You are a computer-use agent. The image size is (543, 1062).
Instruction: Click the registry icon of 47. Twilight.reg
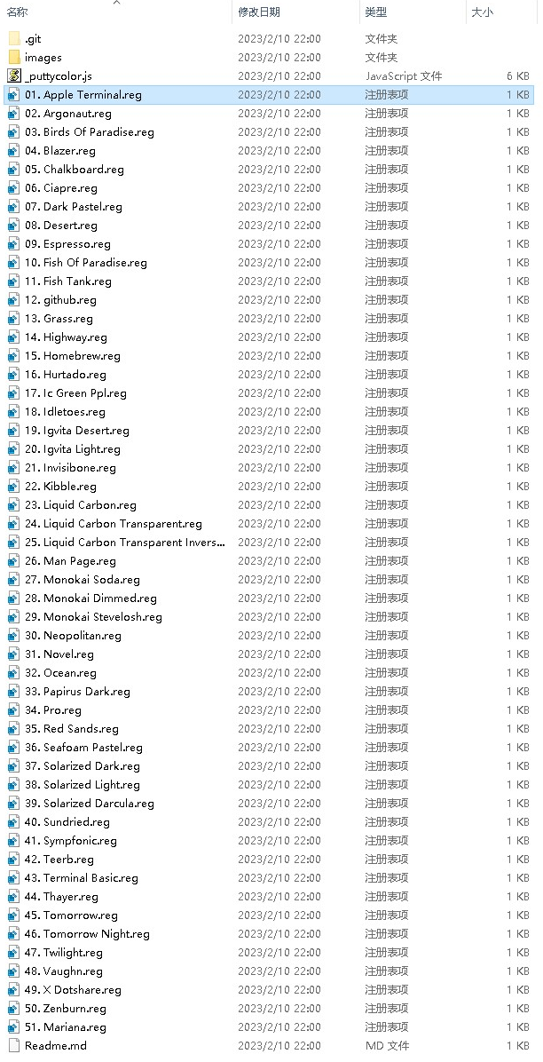click(14, 952)
